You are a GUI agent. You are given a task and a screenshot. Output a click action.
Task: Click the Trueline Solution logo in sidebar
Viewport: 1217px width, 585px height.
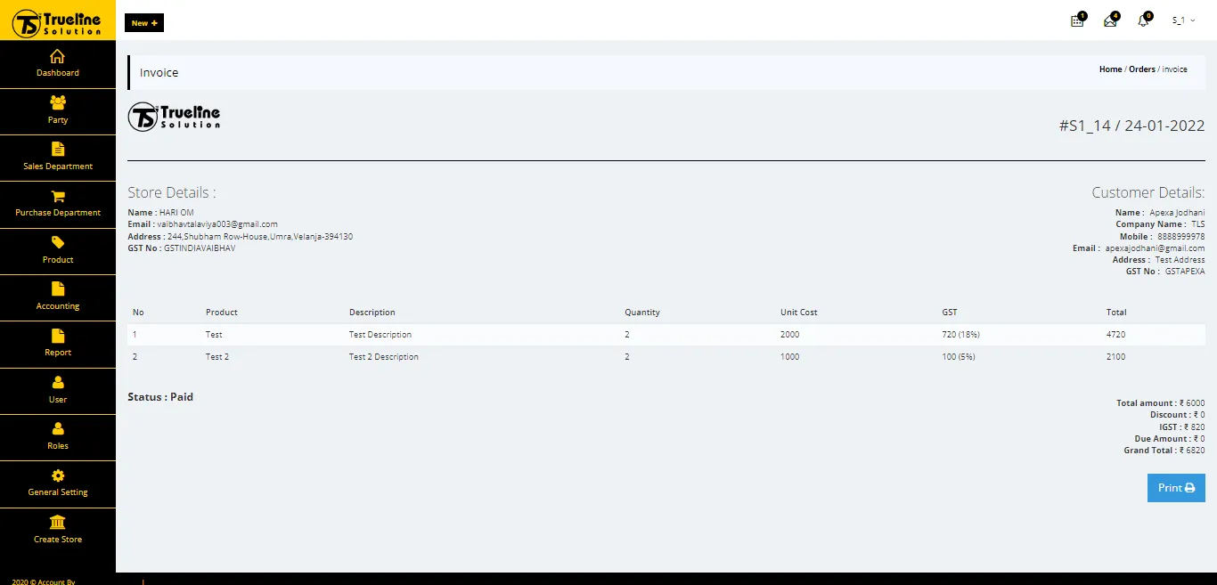[x=58, y=23]
